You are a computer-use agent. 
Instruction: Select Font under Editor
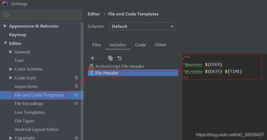(x=19, y=61)
